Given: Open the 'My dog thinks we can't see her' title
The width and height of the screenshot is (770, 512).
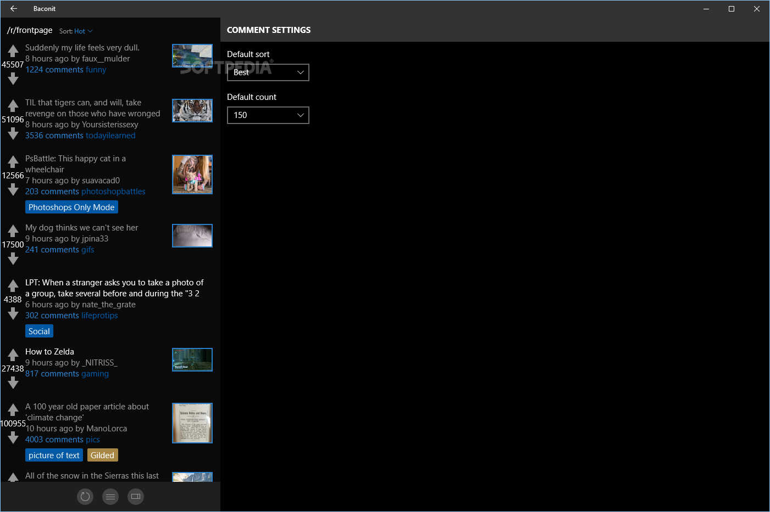Looking at the screenshot, I should pyautogui.click(x=81, y=228).
